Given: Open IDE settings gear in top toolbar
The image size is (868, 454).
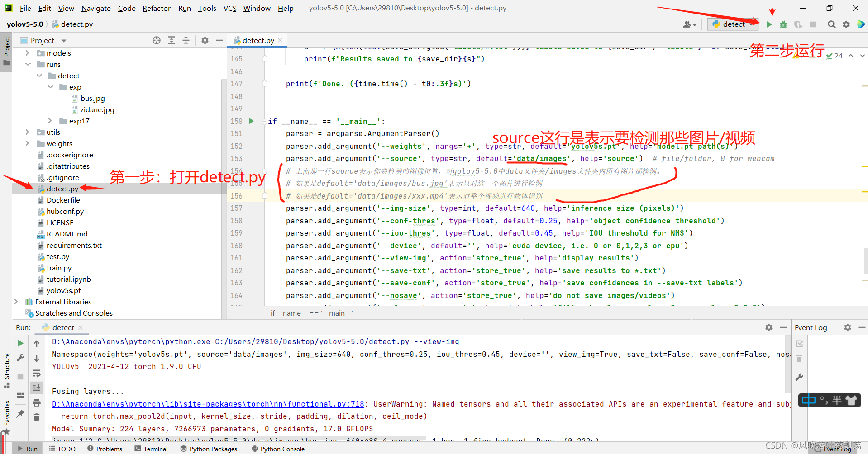Looking at the screenshot, I should [846, 24].
